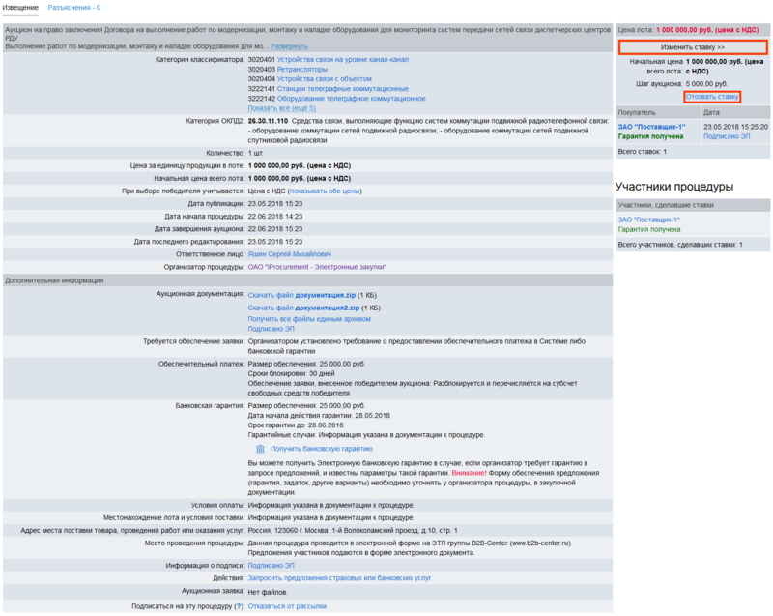Open Подписано ЭП under auction documentation
The image size is (773, 616).
(x=272, y=330)
